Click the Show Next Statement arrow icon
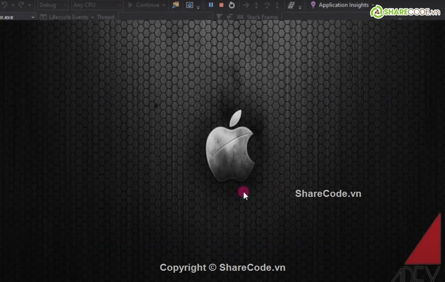The image size is (445, 282). (245, 5)
